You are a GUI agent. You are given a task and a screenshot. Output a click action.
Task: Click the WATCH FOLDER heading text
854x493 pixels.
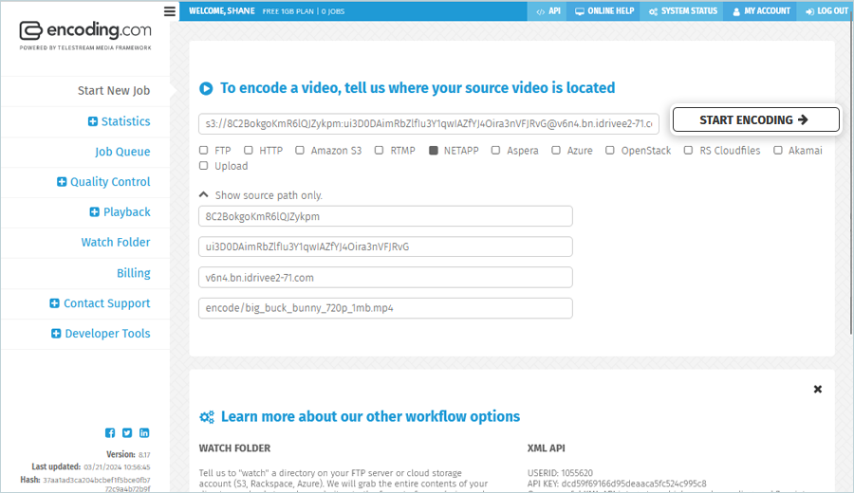point(234,448)
